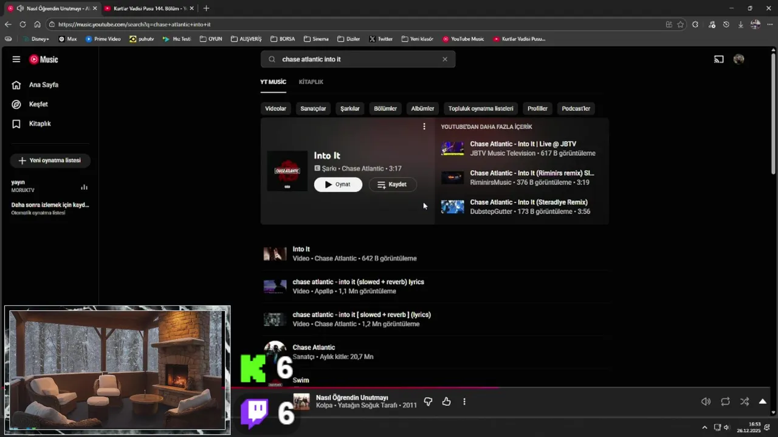The height and width of the screenshot is (437, 778).
Task: Open 'Daha sonra izlemek için kayd...' playlist
Action: 49,208
